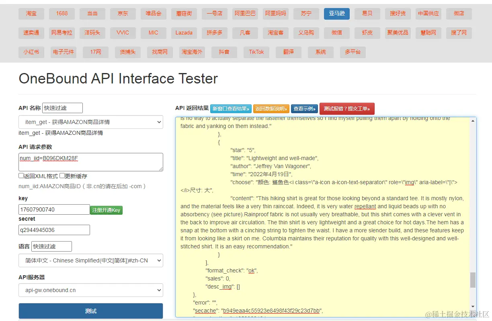
Task: Open results via 新窗口查看结果 button
Action: point(231,109)
